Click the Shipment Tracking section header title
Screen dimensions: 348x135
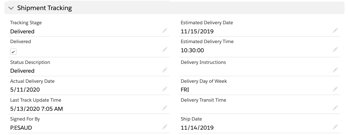[x=44, y=8]
